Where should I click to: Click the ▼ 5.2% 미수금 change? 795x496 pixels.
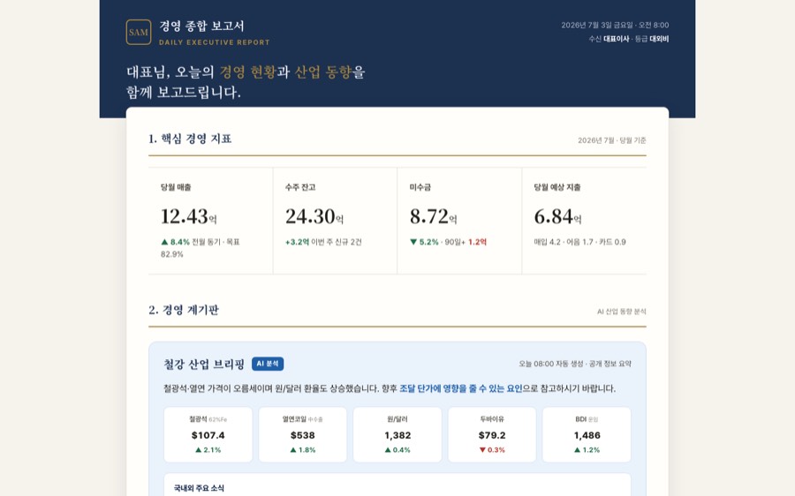pos(424,242)
